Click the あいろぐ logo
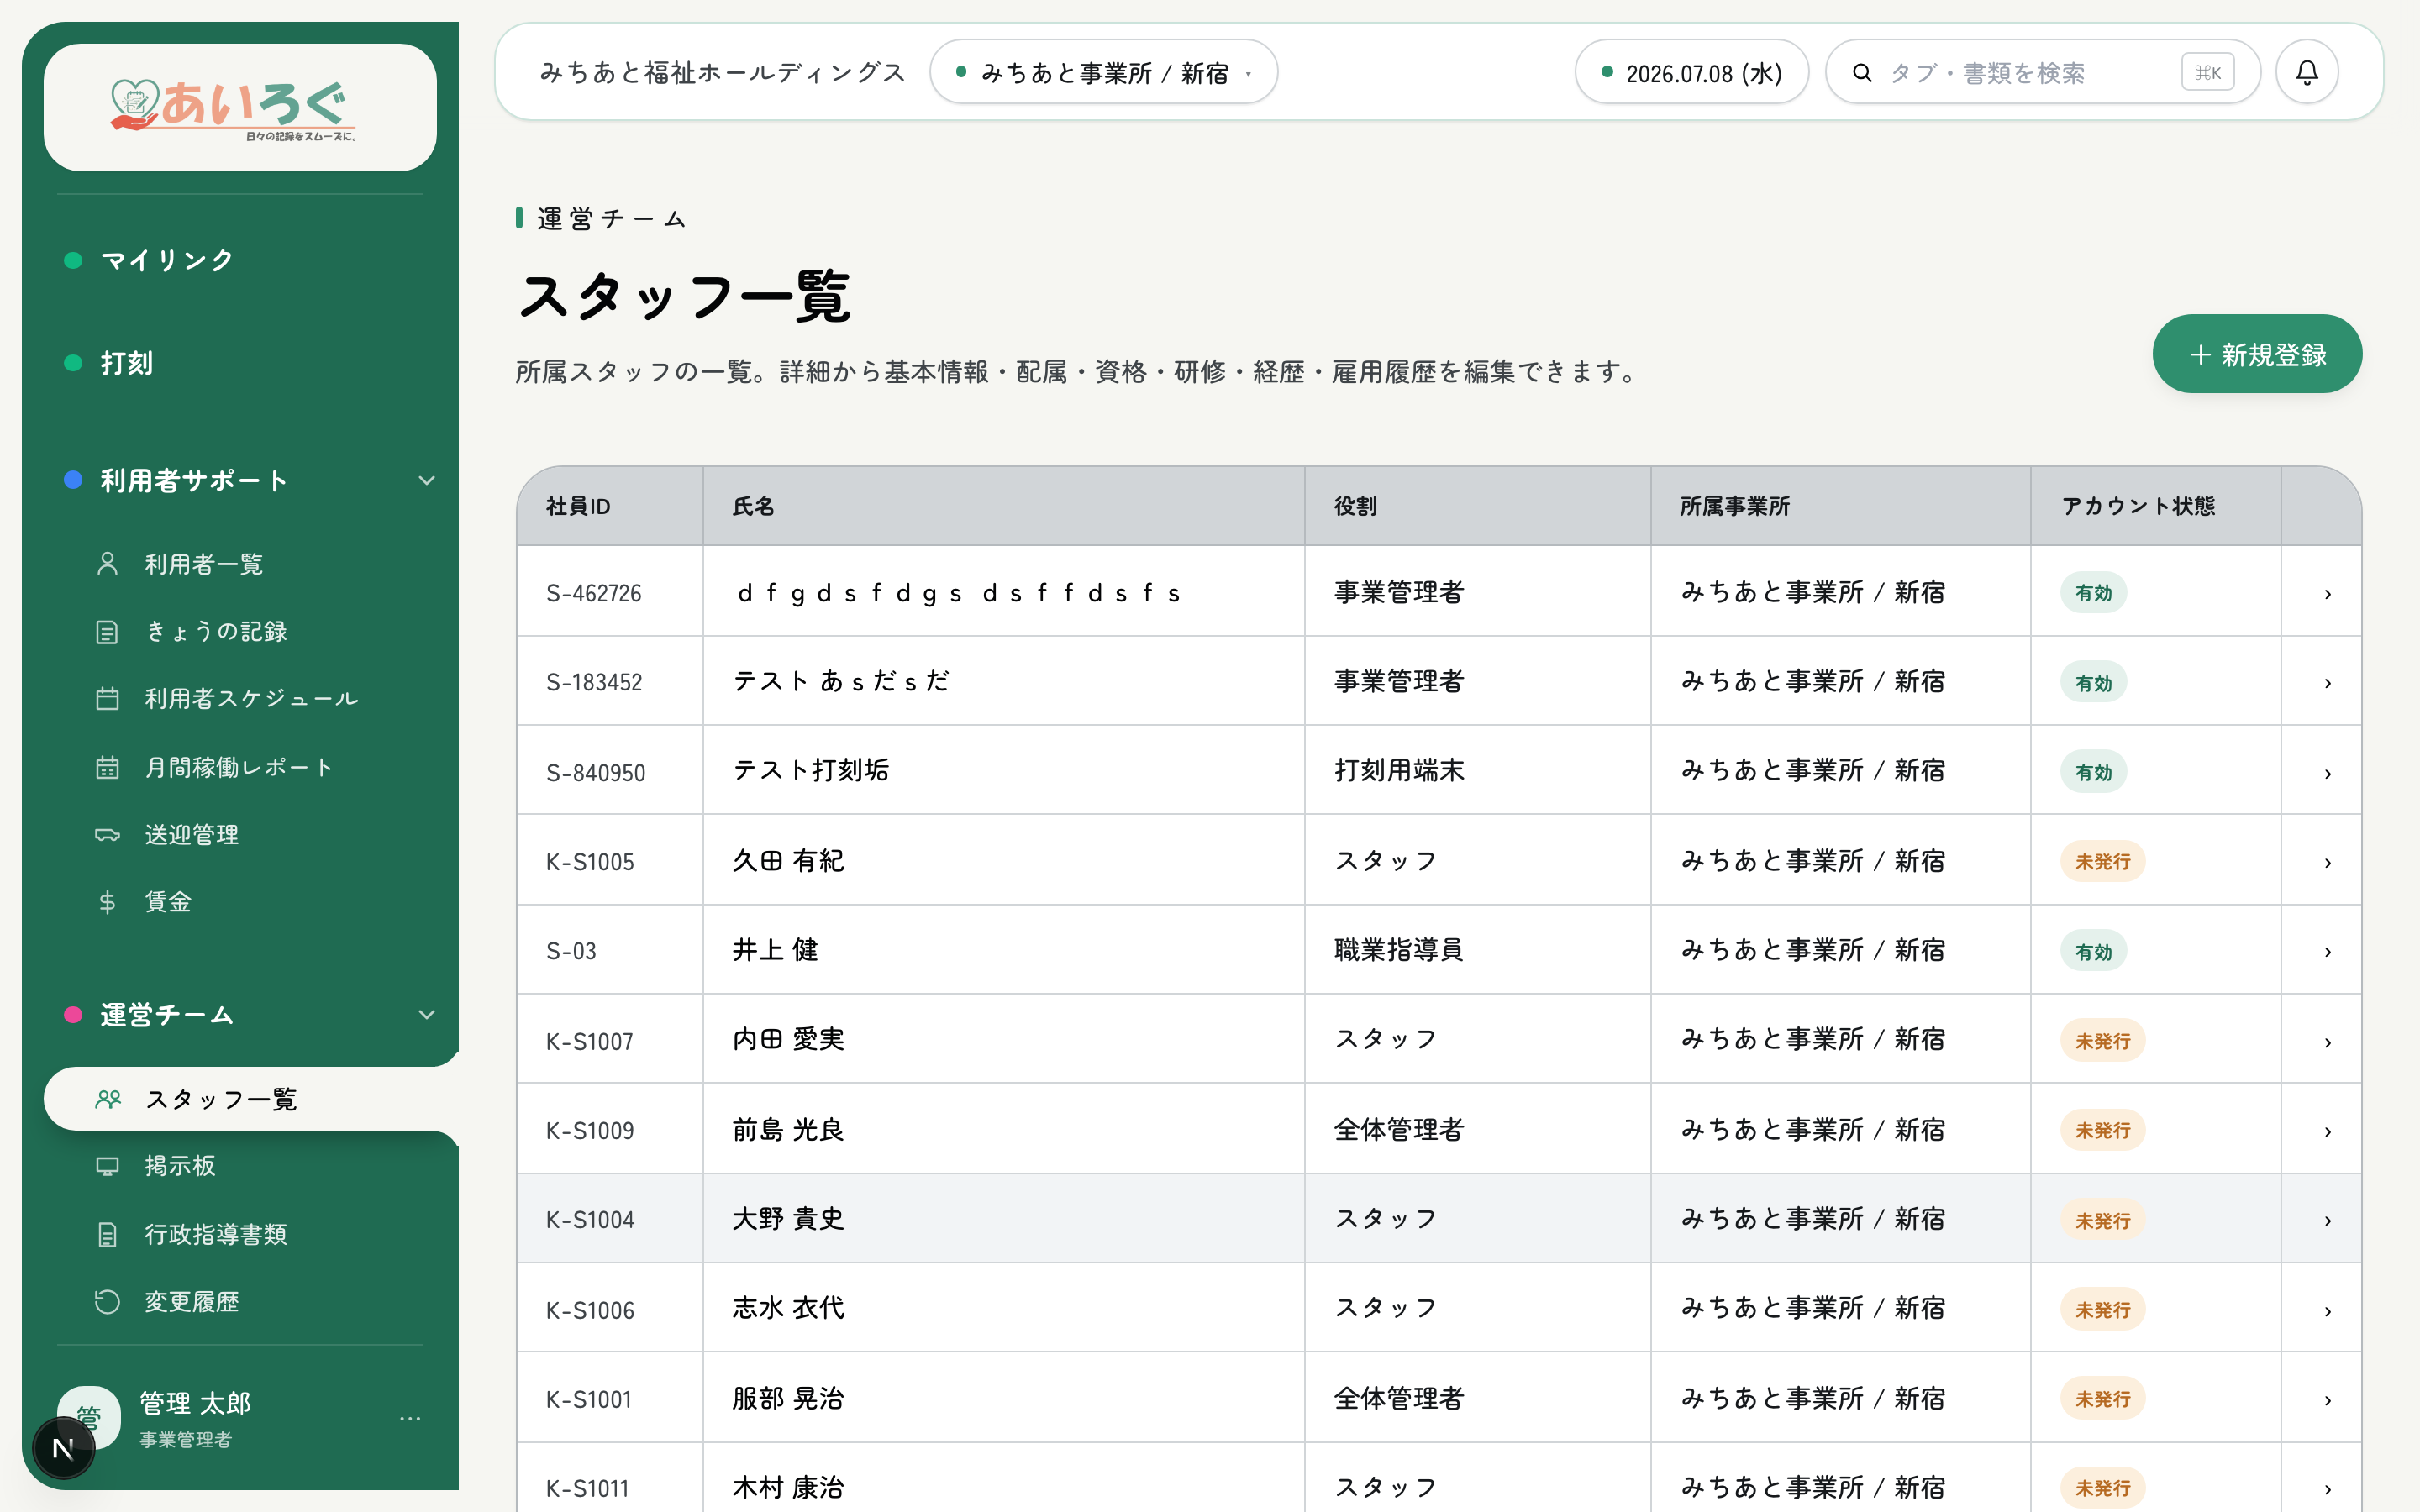Image resolution: width=2420 pixels, height=1512 pixels. tap(234, 108)
